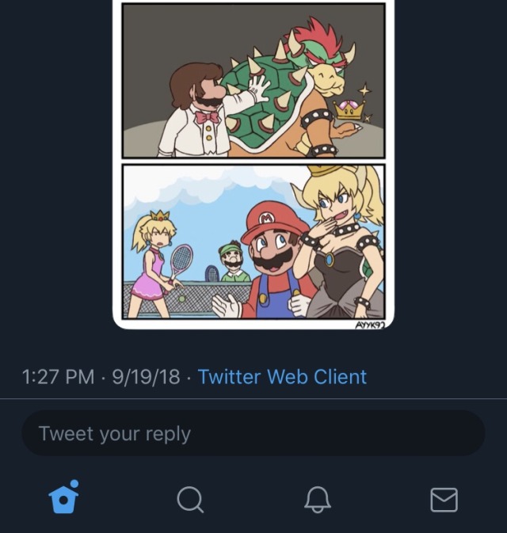Tap the sparkling crown Bowser holds

[349, 109]
